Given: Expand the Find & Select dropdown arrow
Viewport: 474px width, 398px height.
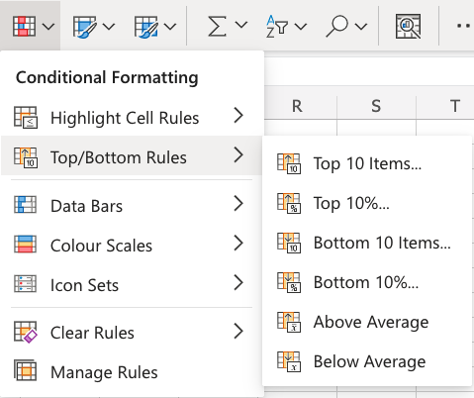Looking at the screenshot, I should 361,26.
